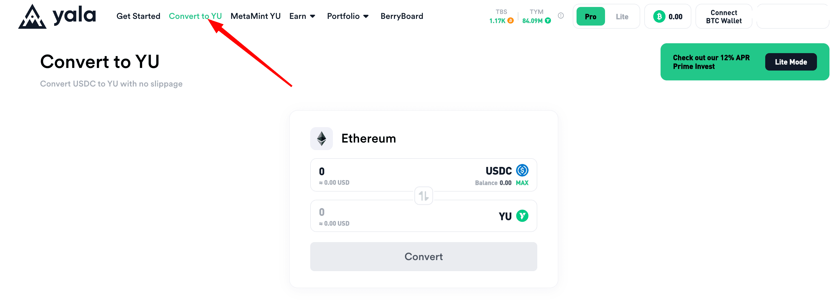The image size is (835, 308).
Task: Click the blue USDC coin icon
Action: click(522, 170)
